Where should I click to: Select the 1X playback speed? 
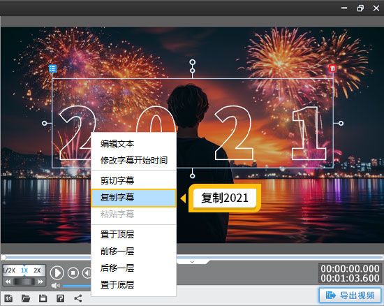coord(24,270)
